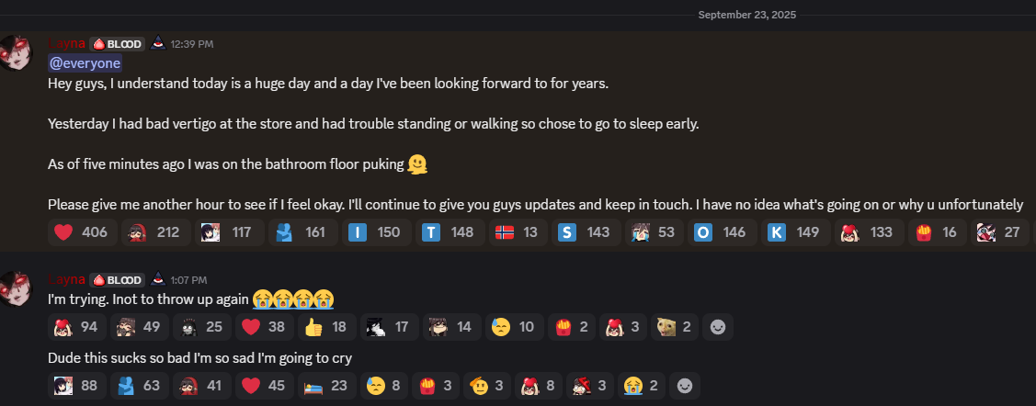Click Layna's avatar on the 1:07 PM message
This screenshot has width=1036, height=406.
point(15,288)
